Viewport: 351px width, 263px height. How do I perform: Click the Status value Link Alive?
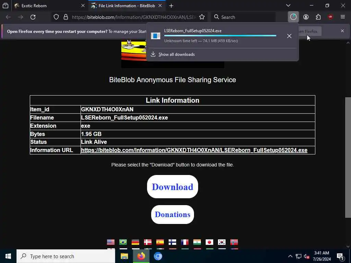[x=94, y=142]
